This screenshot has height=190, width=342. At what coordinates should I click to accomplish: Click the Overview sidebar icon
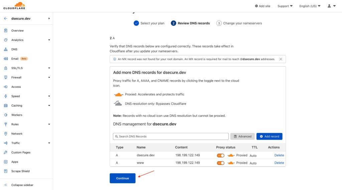[6, 30]
